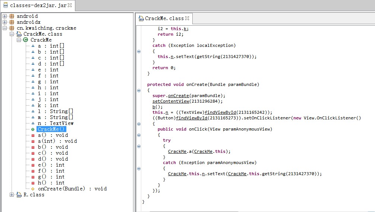Screen dimensions: 375x212
Task: Click red method icon beside a(int) : void
Action: pos(33,141)
